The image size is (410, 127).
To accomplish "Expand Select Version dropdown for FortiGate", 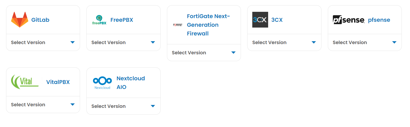I will tap(204, 53).
